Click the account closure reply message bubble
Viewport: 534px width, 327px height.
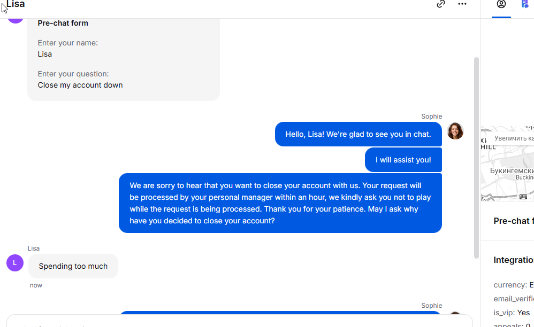pos(280,203)
